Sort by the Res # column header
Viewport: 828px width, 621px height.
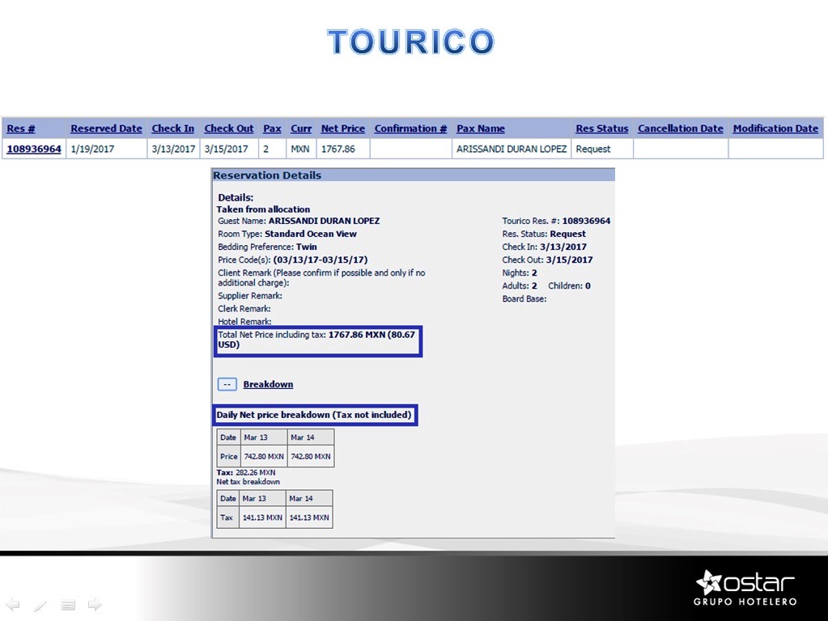coord(21,129)
